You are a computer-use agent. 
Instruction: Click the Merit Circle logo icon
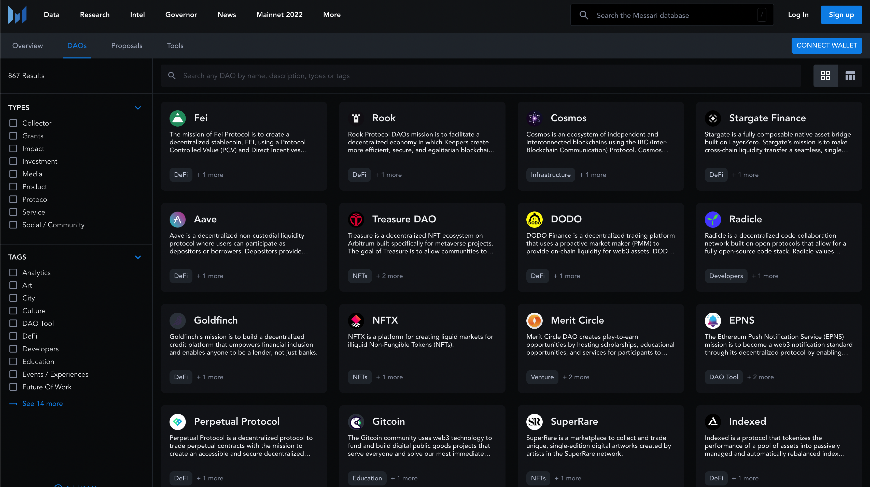(x=534, y=321)
